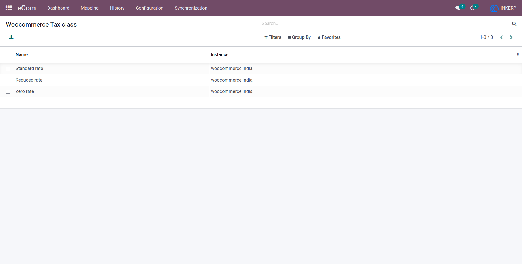Sort by the Name column header
Screen dimensions: 522x264
pyautogui.click(x=21, y=55)
